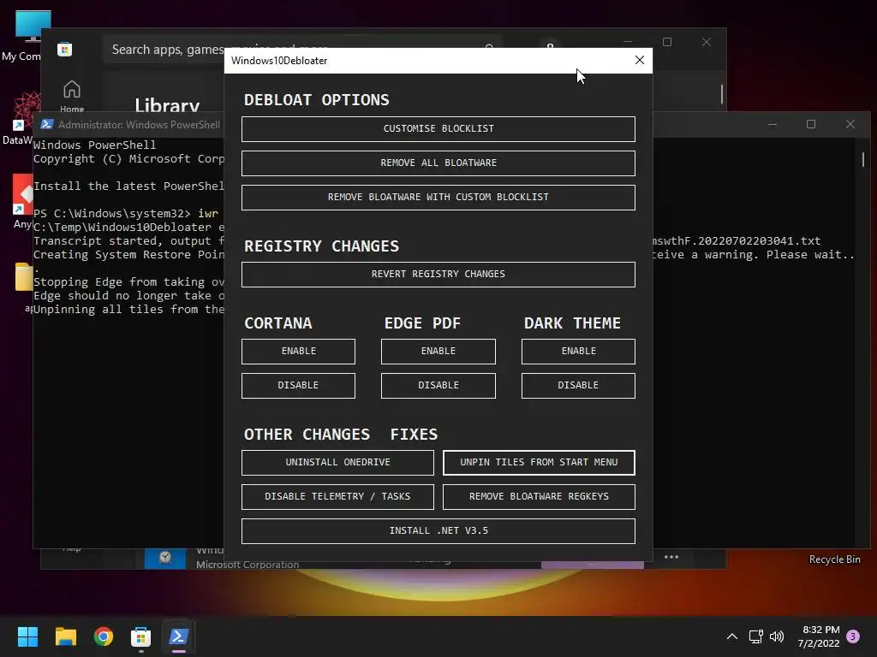Open the Customise Blocklist option
877x657 pixels.
(438, 128)
